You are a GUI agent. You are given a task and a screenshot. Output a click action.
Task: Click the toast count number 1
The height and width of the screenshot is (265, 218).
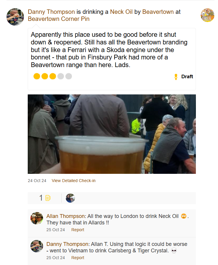(x=41, y=198)
